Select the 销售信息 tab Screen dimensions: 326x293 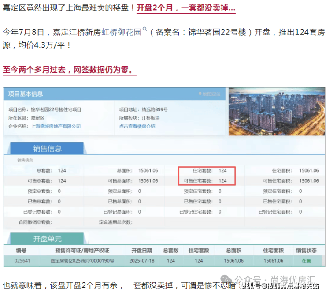pyautogui.click(x=47, y=149)
